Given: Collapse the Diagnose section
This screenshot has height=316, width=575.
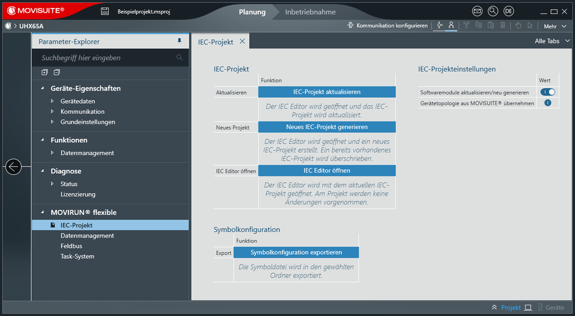Looking at the screenshot, I should point(43,171).
